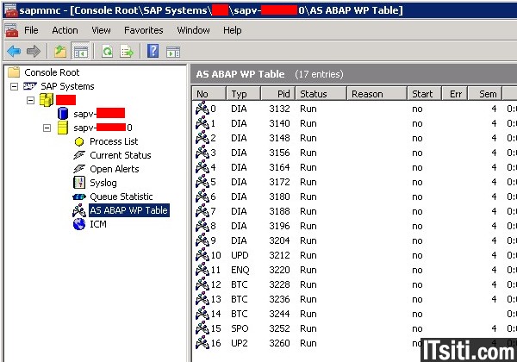Open the Favorites menu
The image size is (517, 362).
click(143, 30)
